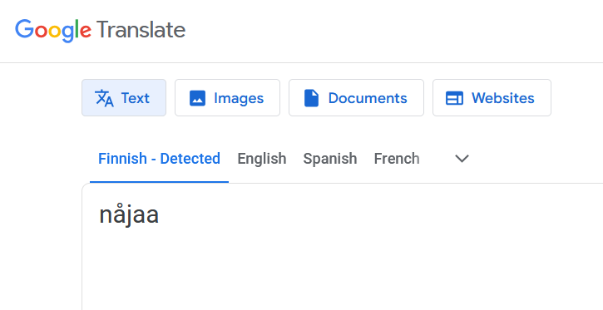Click the file icon on Documents button
603x310 pixels.
pos(312,98)
